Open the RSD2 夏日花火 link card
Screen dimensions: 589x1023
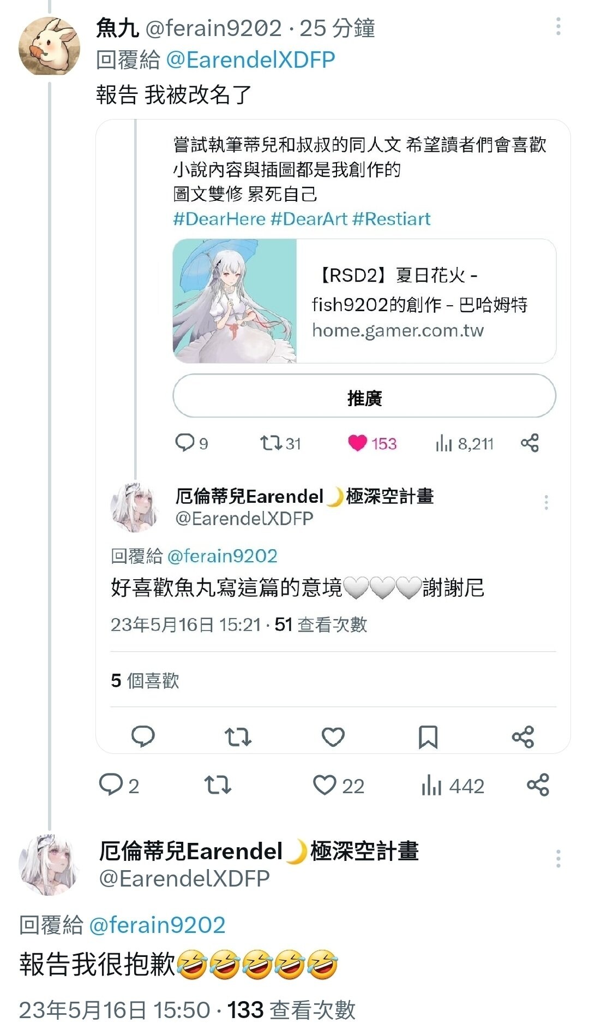pos(364,301)
